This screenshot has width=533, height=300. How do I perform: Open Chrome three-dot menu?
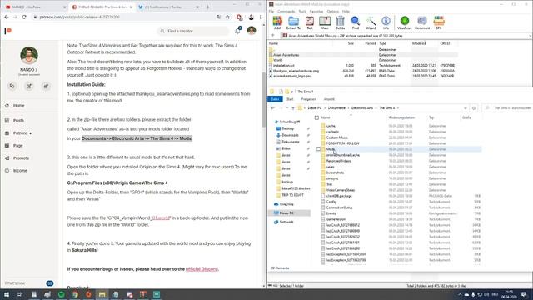click(x=261, y=17)
